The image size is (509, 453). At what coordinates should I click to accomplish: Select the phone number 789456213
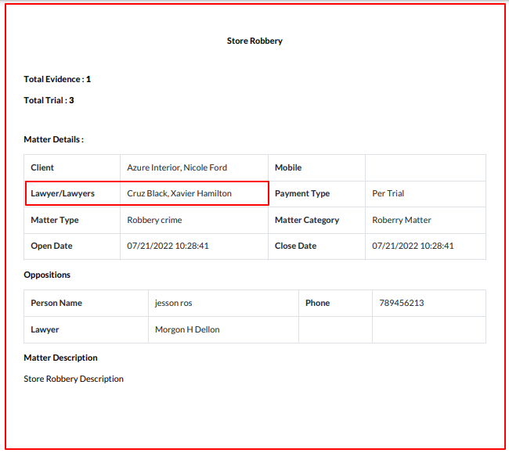(402, 304)
